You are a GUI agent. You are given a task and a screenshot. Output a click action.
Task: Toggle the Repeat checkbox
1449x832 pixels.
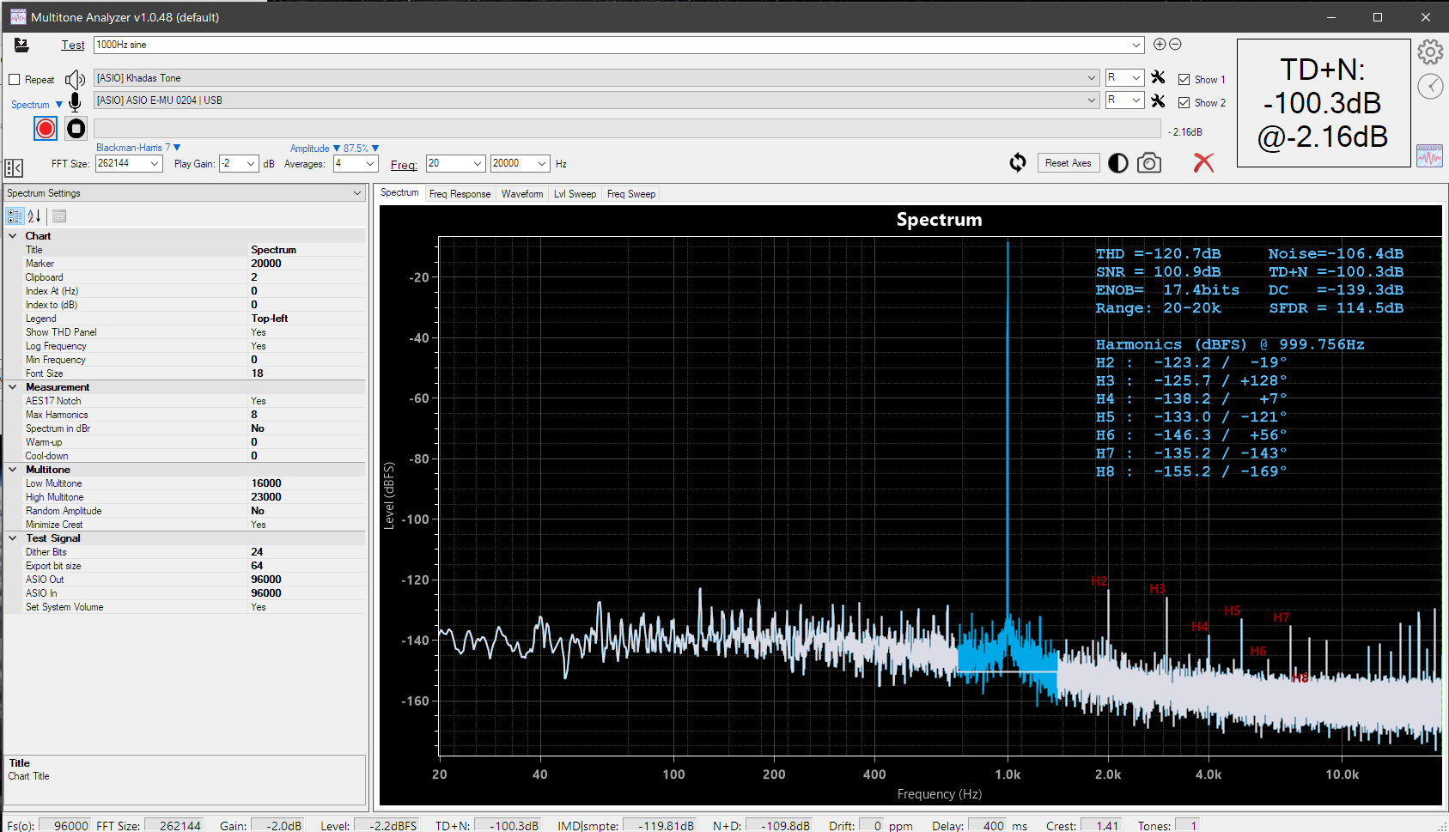tap(15, 80)
